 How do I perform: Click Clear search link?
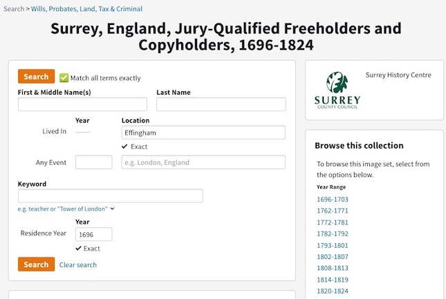click(78, 264)
